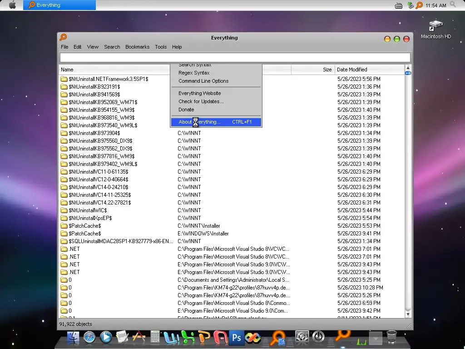The height and width of the screenshot is (349, 465).
Task: Open Spotlight magnifier in the top-right corner
Action: tap(453, 5)
